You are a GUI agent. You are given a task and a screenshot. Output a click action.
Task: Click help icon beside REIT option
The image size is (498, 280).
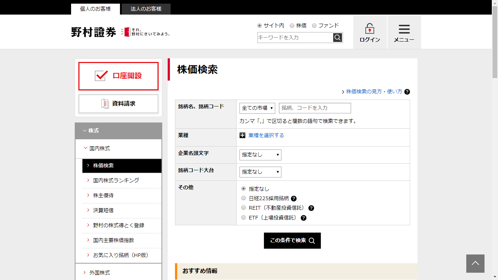pos(311,208)
